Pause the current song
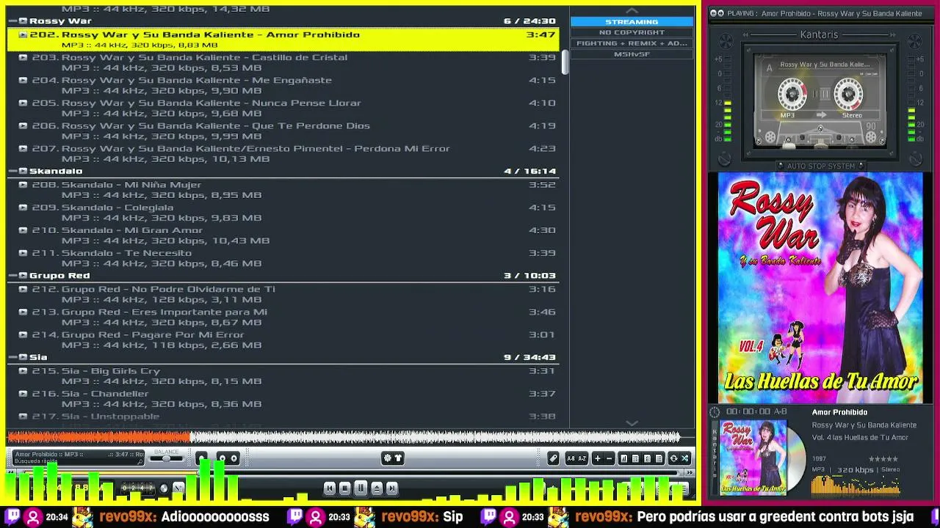This screenshot has width=940, height=528. pyautogui.click(x=361, y=488)
